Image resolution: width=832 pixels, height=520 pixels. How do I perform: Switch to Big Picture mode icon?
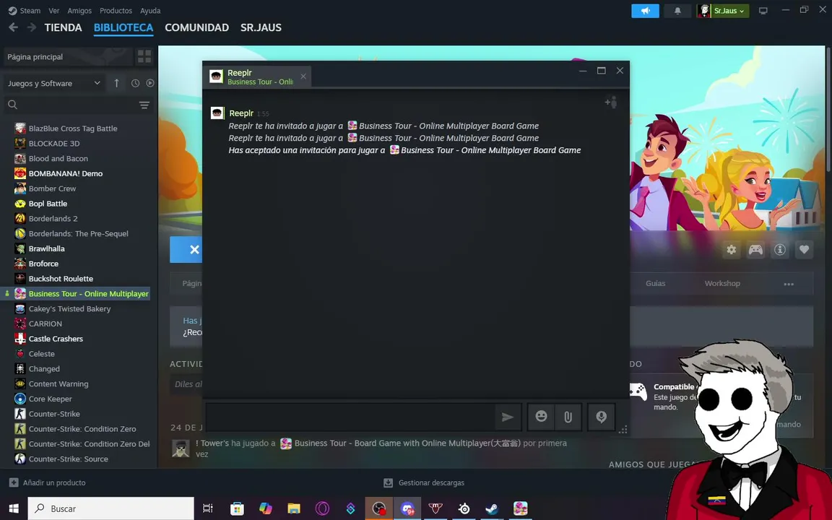click(763, 11)
